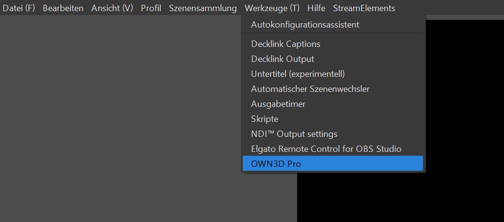Click the empty gray area beside preview

(x=121, y=121)
